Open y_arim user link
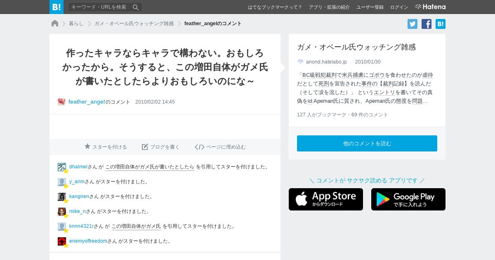The image size is (495, 260). pyautogui.click(x=77, y=182)
